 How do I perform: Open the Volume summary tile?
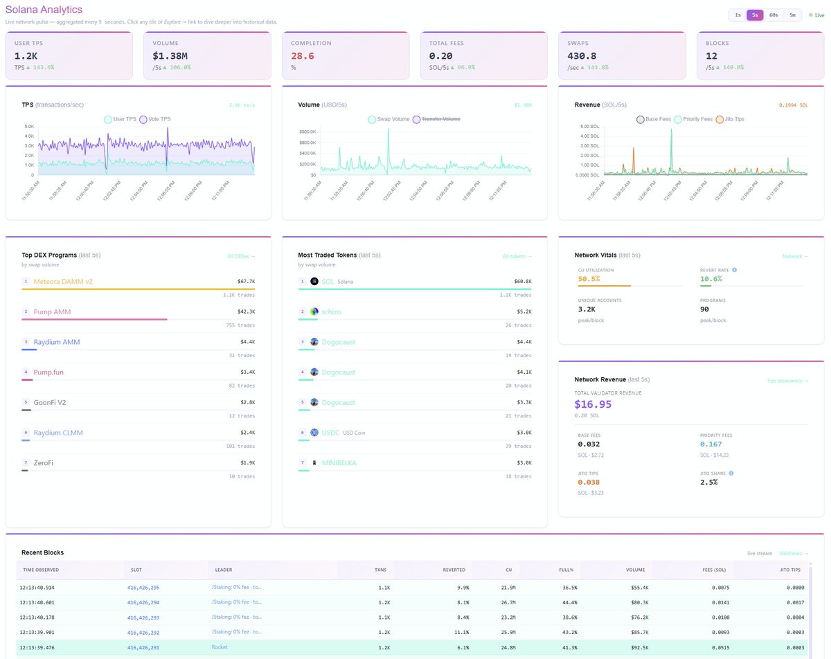207,55
